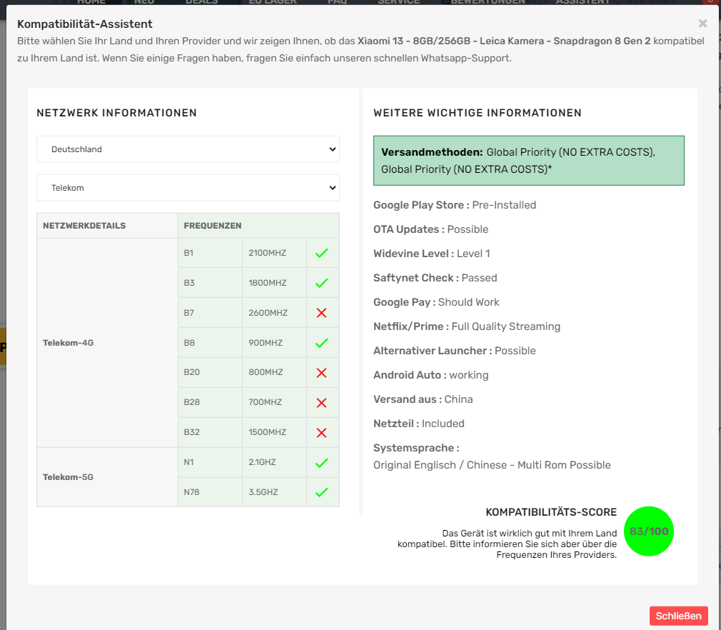This screenshot has height=630, width=721.
Task: Click the green checkmark for B3 1800MHZ
Action: click(x=321, y=283)
